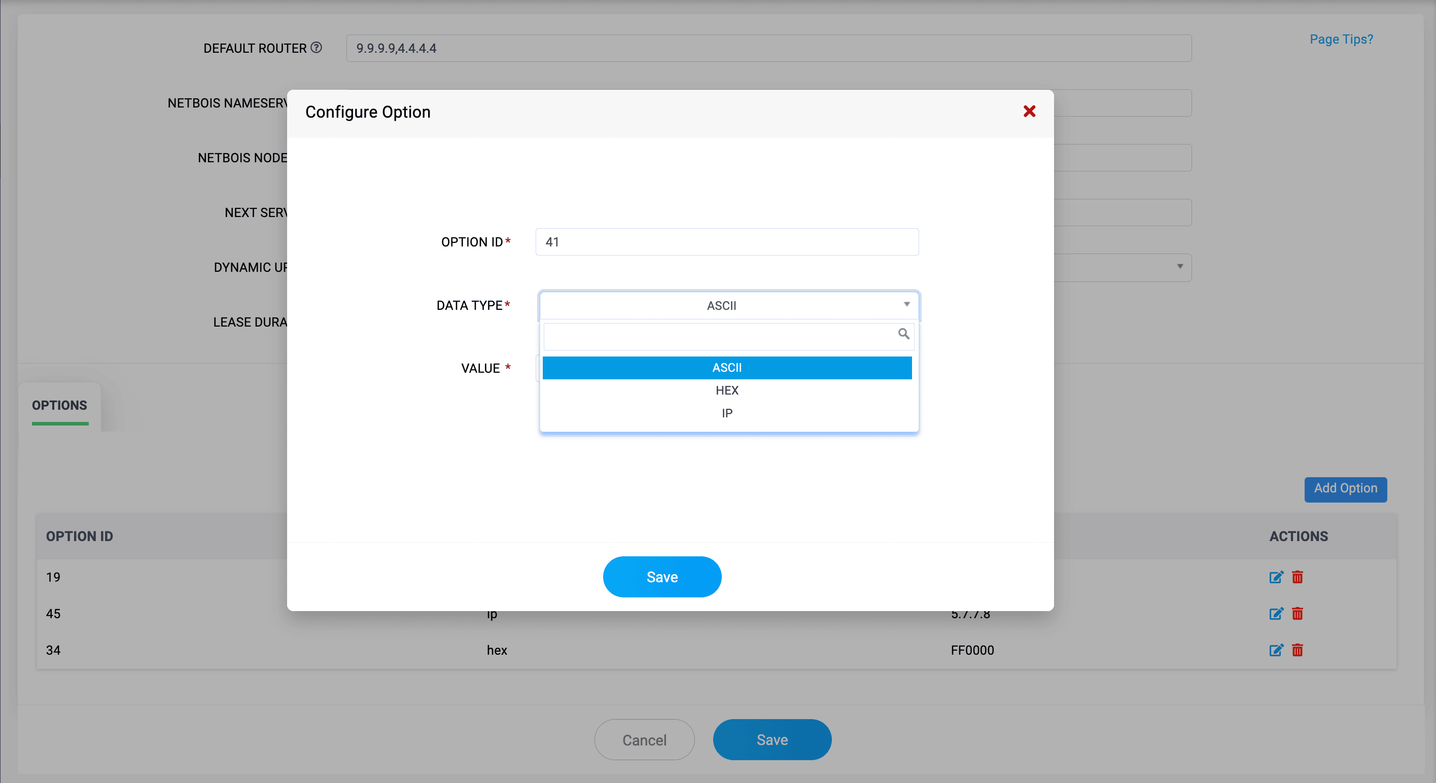Click the dropdown search magnifier icon
The height and width of the screenshot is (783, 1436).
click(903, 334)
